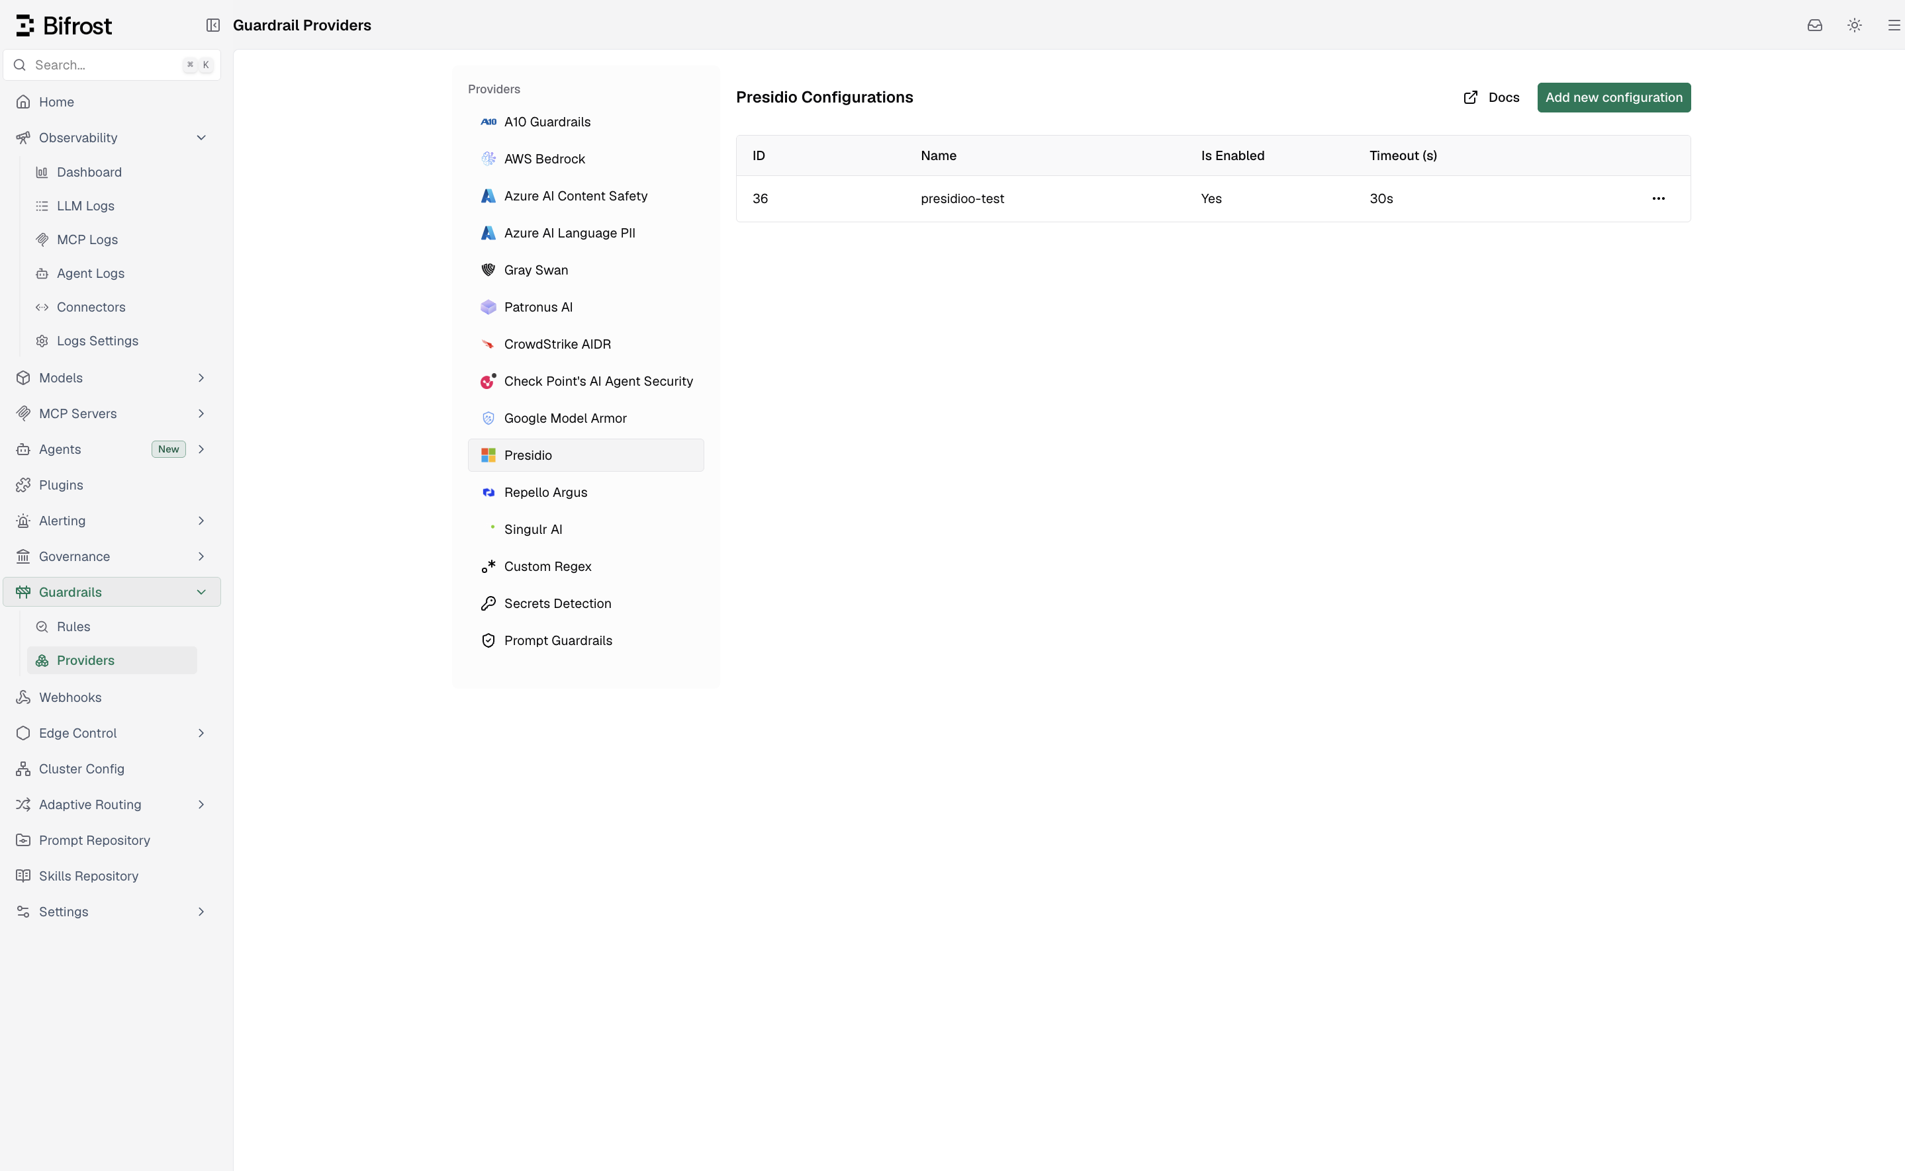Expand the Governance section
Screen dimensions: 1905x1171
click(112, 556)
